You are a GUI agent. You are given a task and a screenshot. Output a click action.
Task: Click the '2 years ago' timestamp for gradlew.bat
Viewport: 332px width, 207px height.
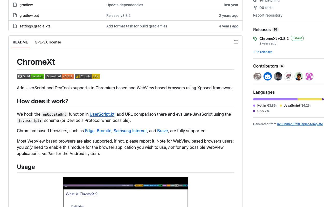tap(229, 16)
